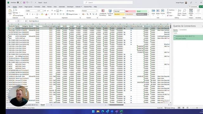The image size is (203, 114).
Task: Switch to Page Break Preview
Action: coord(187,108)
